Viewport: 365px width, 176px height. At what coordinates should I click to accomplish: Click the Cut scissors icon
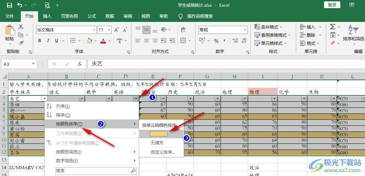(x=21, y=27)
